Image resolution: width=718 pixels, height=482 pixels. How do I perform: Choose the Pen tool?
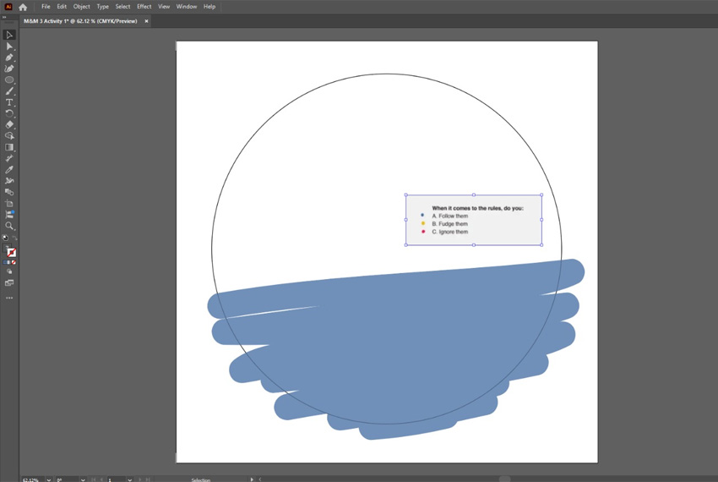click(x=9, y=58)
